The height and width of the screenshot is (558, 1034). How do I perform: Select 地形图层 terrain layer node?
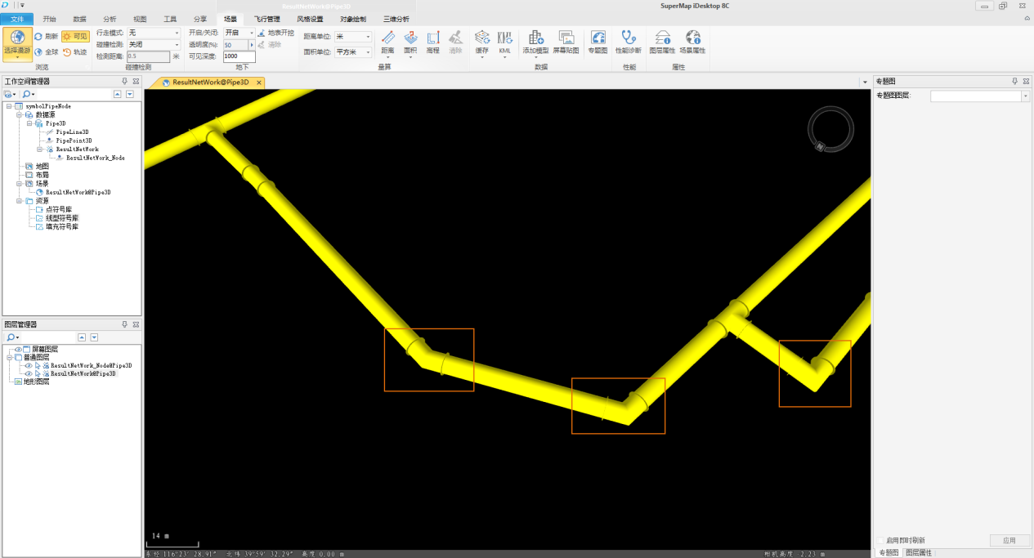[x=36, y=382]
